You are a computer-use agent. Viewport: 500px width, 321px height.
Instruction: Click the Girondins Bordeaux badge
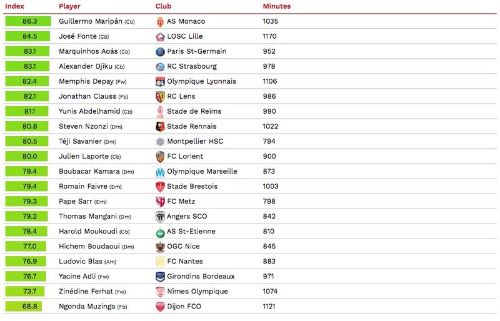160,277
